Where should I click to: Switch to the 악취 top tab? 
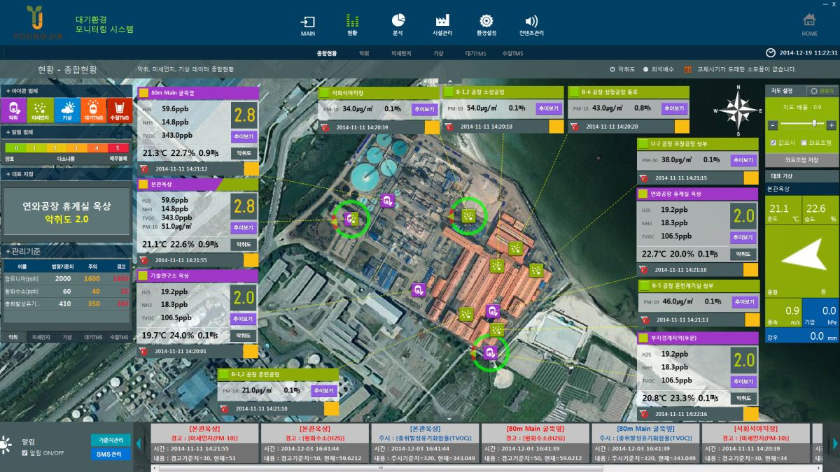click(364, 53)
